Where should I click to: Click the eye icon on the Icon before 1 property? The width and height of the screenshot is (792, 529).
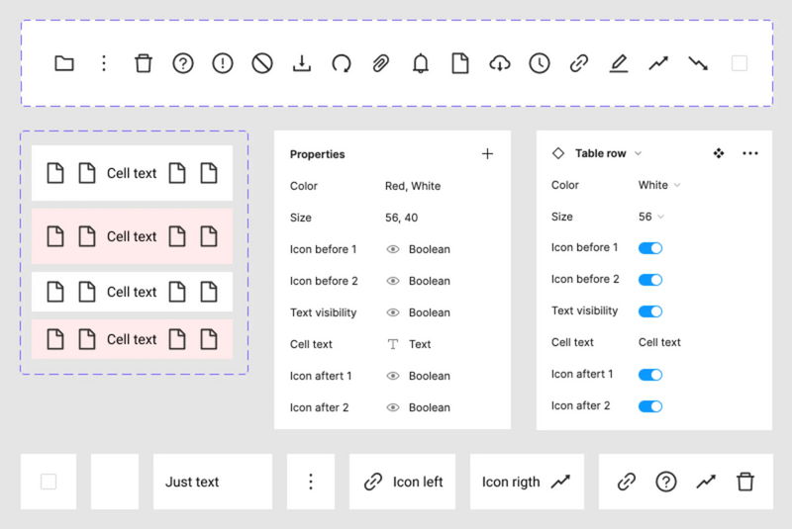pos(393,249)
